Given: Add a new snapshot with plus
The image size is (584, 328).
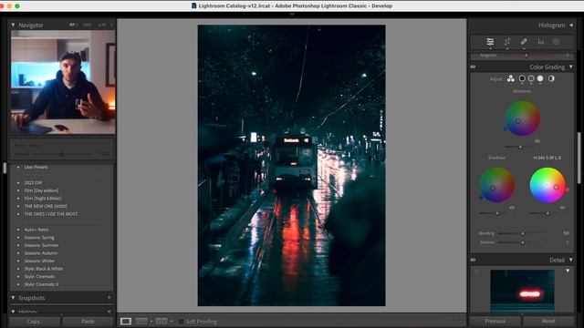Looking at the screenshot, I should click(109, 298).
